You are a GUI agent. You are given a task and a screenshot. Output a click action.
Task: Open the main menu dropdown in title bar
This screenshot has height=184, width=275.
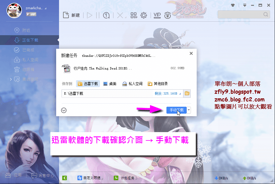coord(245,5)
